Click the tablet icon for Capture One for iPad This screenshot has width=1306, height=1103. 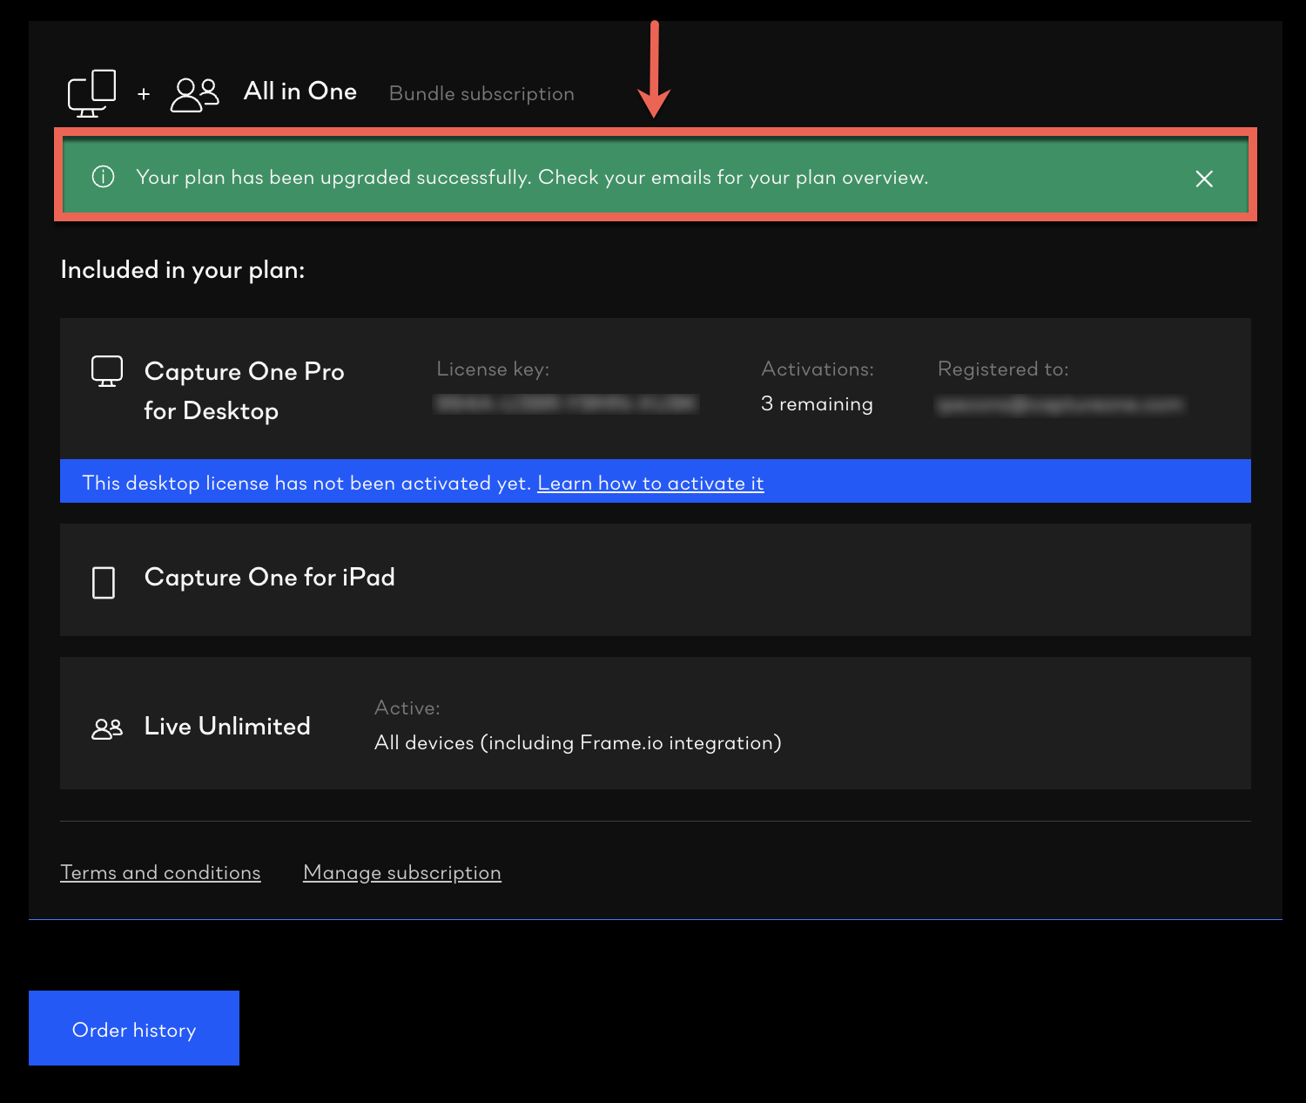[x=104, y=583]
